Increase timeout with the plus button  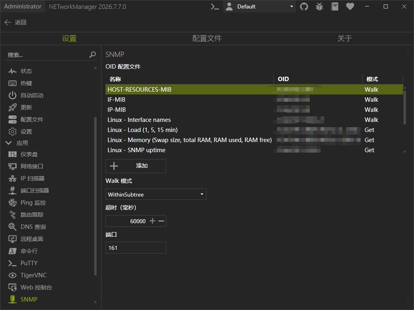pyautogui.click(x=152, y=221)
